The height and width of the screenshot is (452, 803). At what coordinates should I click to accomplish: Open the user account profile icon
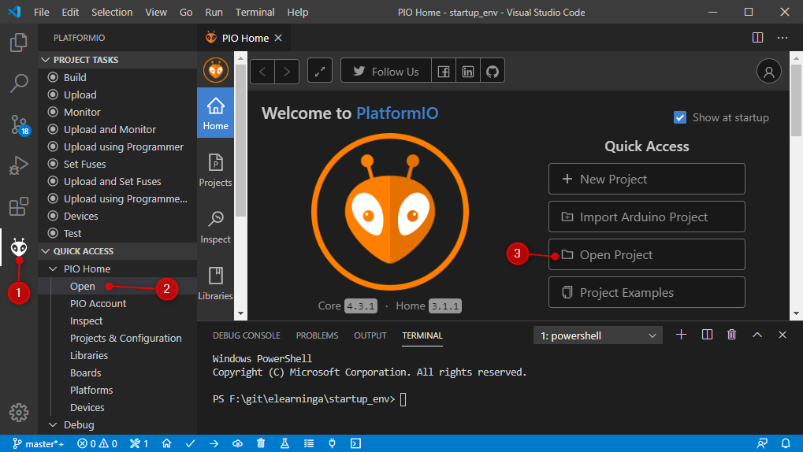tap(768, 71)
